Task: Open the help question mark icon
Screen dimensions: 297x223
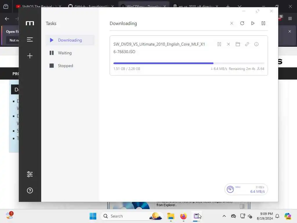Action: (x=30, y=190)
